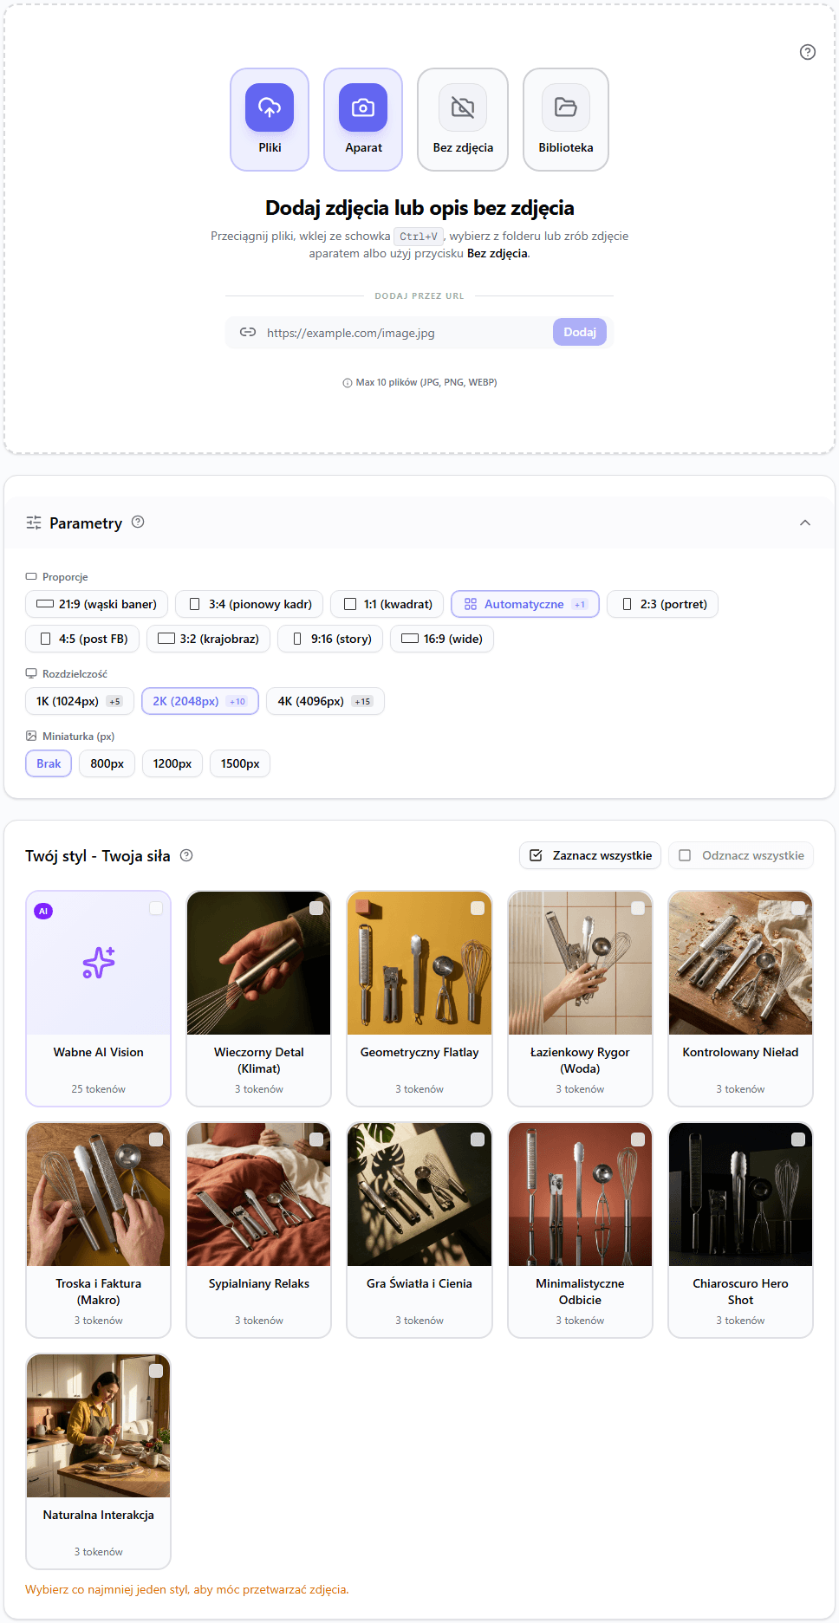Tick the Wabne AI Vision style checkbox
Screen dimensions: 839x1623
click(156, 908)
